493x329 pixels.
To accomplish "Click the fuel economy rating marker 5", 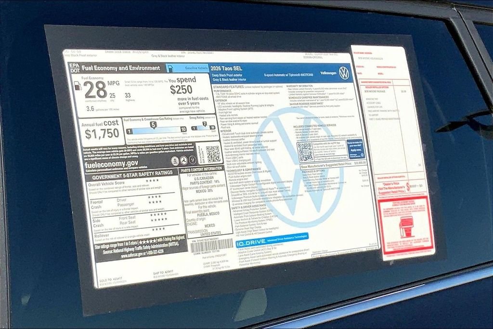I will pos(153,125).
